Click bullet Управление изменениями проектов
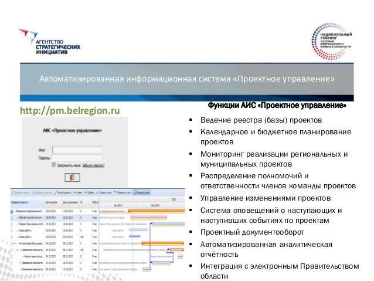 266,198
